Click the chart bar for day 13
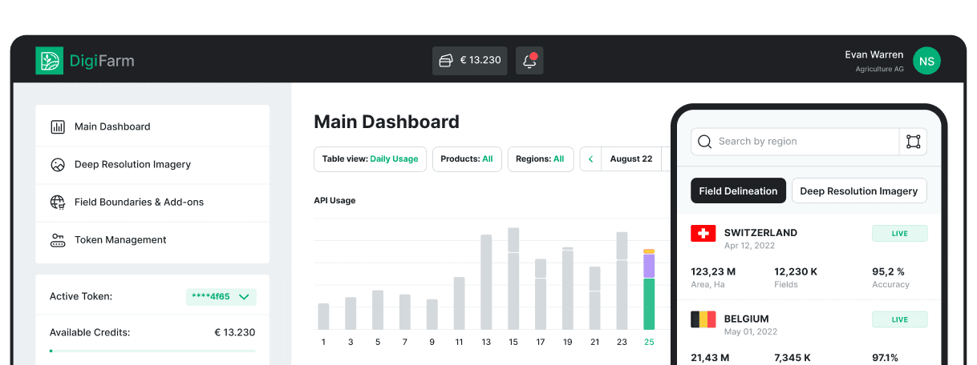The image size is (977, 365). tap(486, 282)
